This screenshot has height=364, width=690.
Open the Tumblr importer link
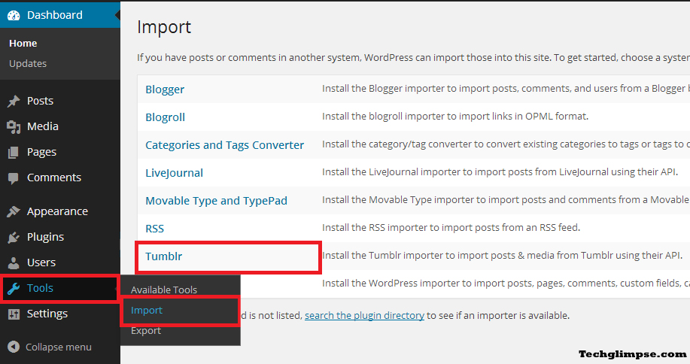tap(164, 256)
